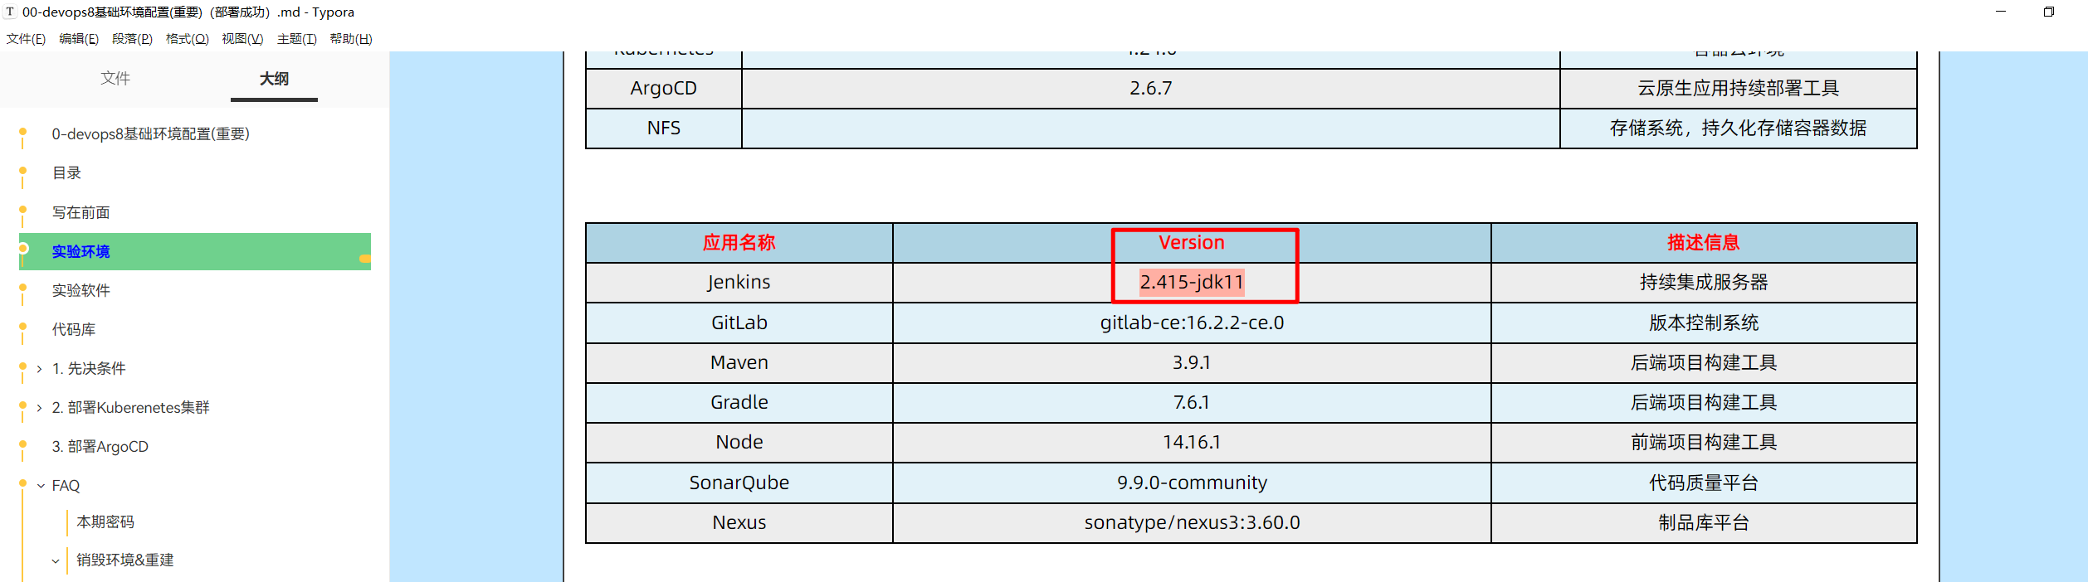Viewport: 2088px width, 582px height.
Task: Click the Nexus cell
Action: pyautogui.click(x=739, y=522)
